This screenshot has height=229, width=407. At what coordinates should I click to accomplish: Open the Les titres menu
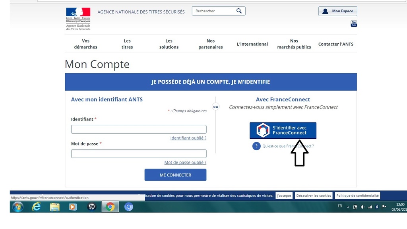point(127,44)
